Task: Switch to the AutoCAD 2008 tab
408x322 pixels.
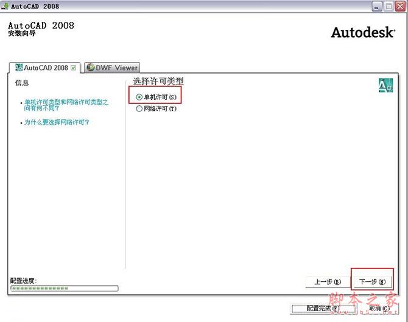Action: 45,68
